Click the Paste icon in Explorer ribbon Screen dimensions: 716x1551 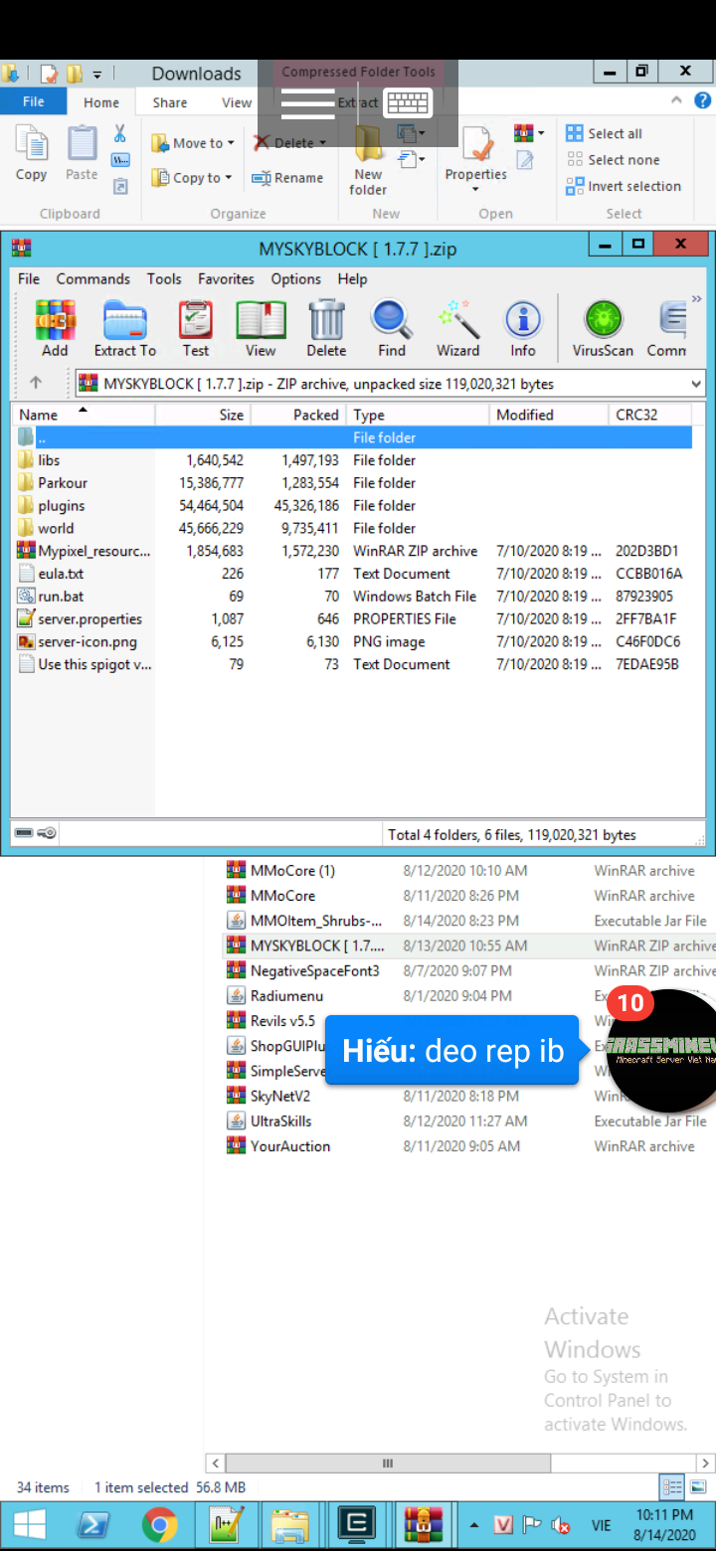[82, 152]
